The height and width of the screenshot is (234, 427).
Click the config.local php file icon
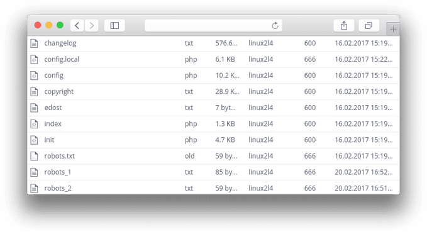point(34,59)
